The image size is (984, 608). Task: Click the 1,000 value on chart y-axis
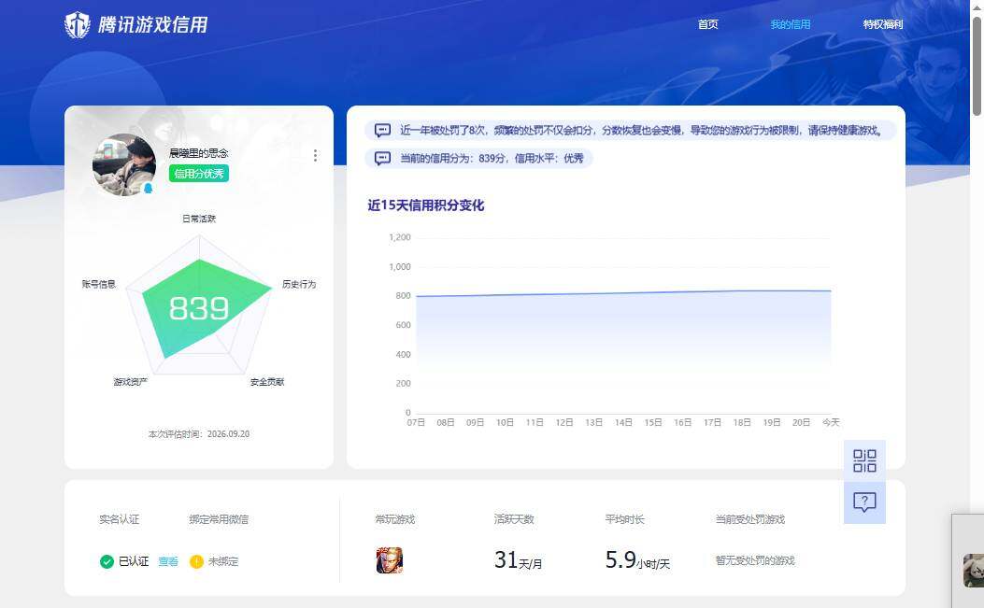click(x=400, y=267)
